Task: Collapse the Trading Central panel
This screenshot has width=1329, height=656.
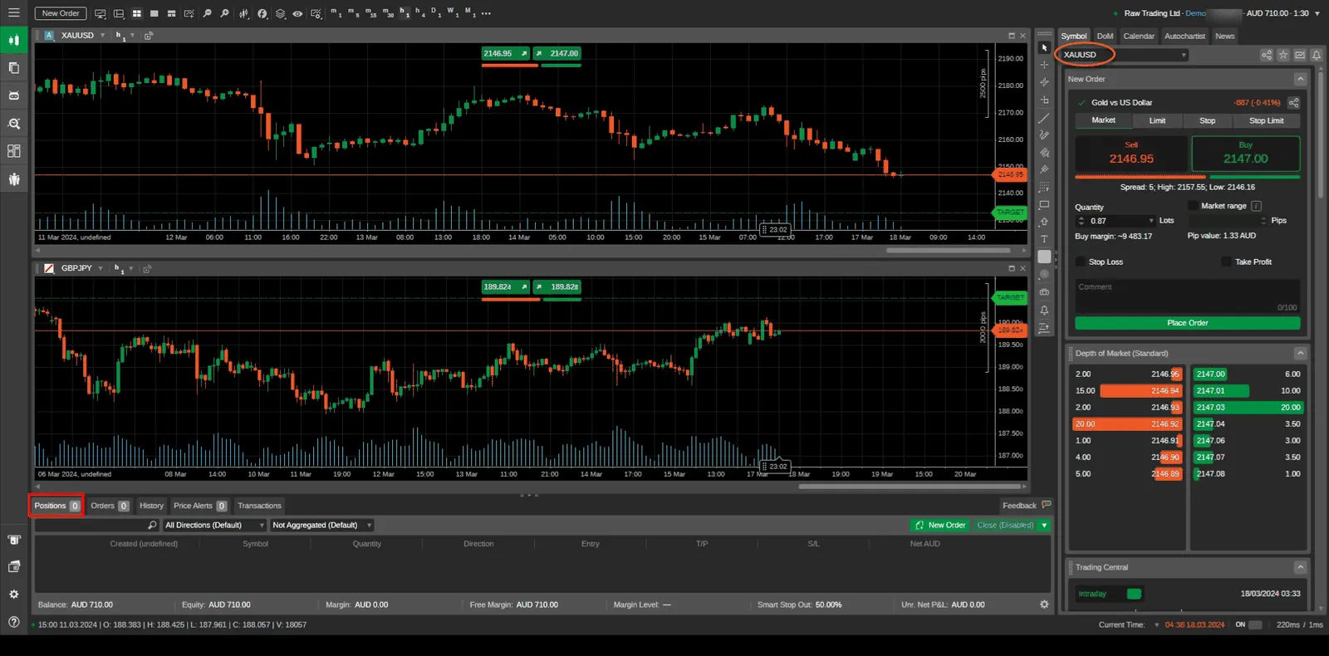Action: pos(1300,567)
